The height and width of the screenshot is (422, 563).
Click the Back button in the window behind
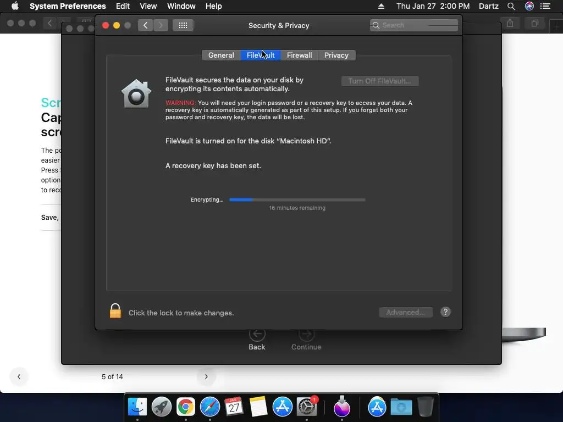pyautogui.click(x=257, y=340)
